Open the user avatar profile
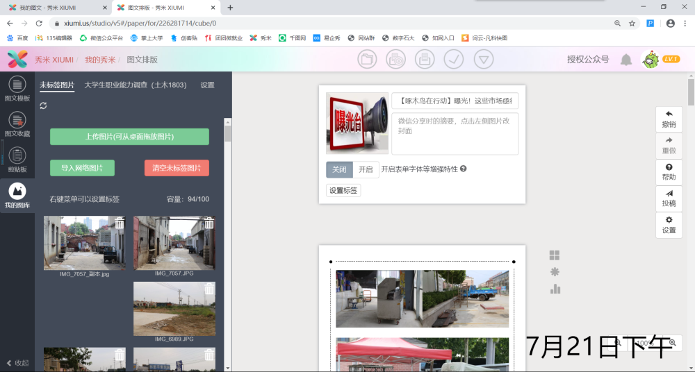Image resolution: width=695 pixels, height=372 pixels. 651,60
